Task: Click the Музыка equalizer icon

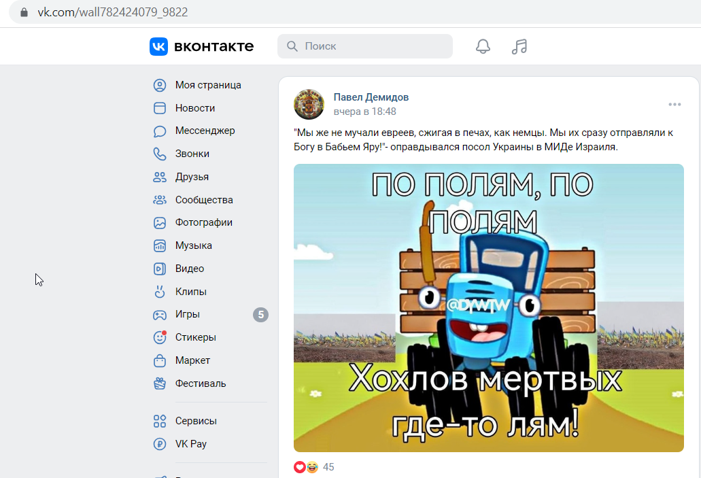Action: point(160,245)
